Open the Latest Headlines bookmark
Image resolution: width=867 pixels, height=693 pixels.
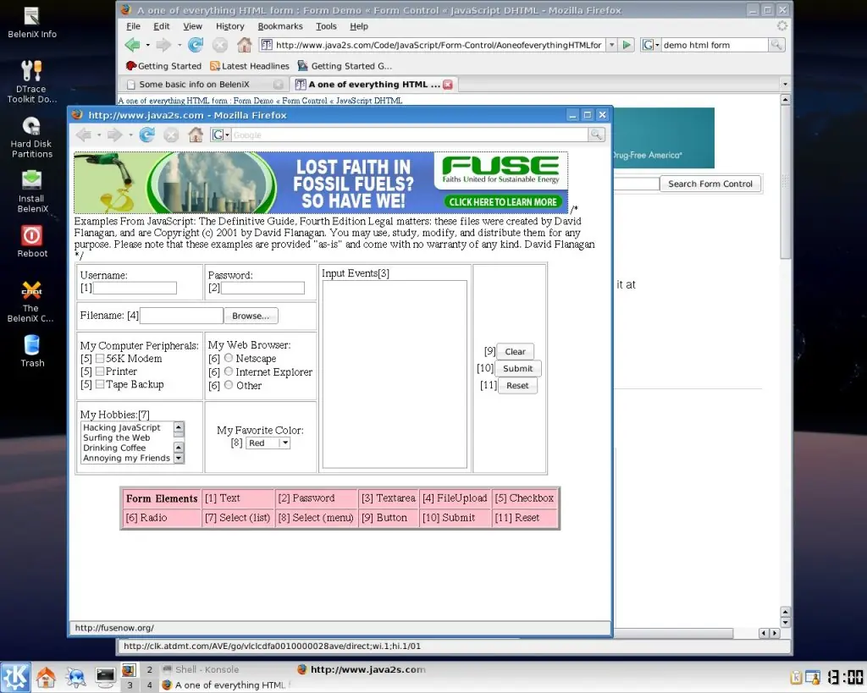point(250,66)
